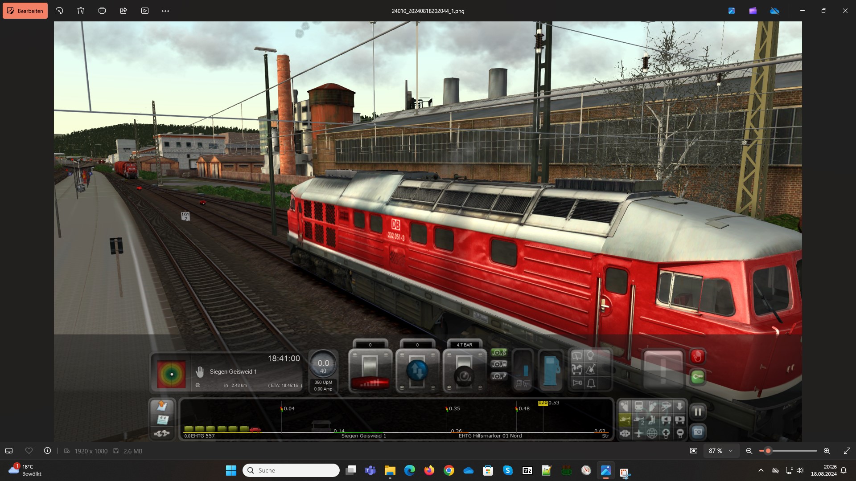Image resolution: width=856 pixels, height=481 pixels.
Task: Open the Clipchamp video editor icon
Action: pos(753,11)
